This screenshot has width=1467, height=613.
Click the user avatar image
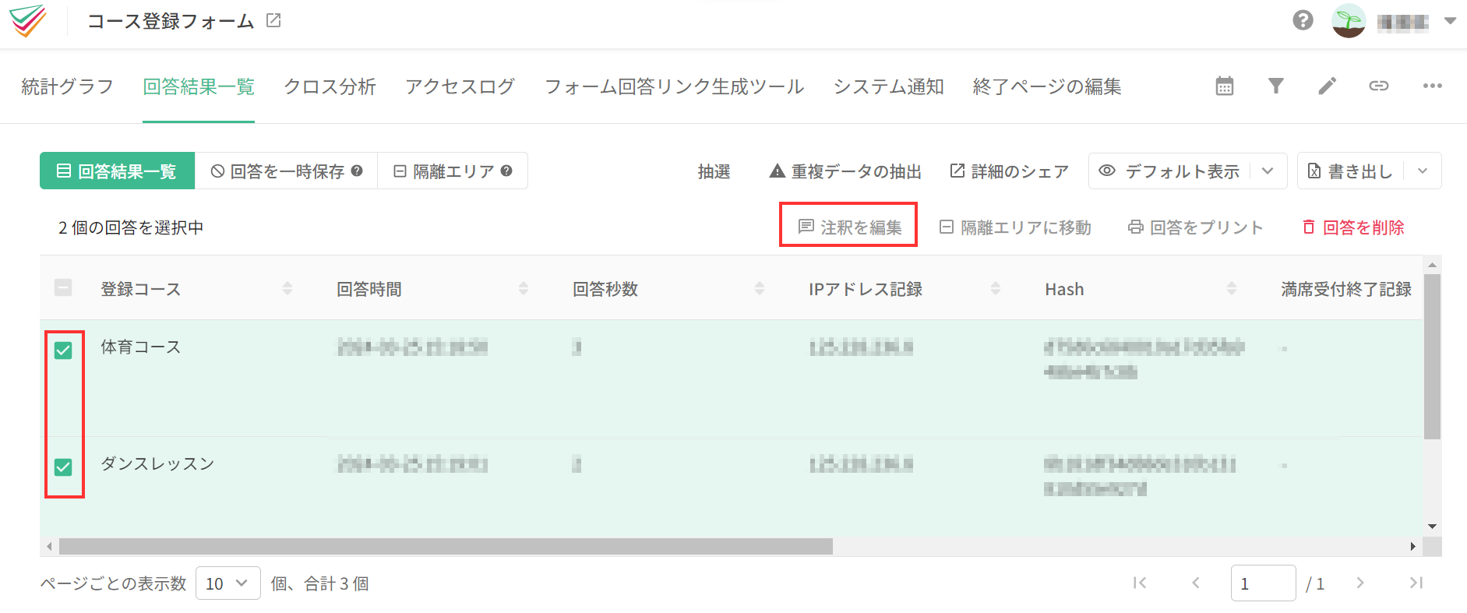click(x=1349, y=21)
